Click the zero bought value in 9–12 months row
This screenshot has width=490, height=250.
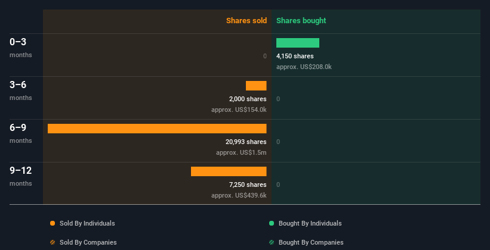(x=278, y=185)
